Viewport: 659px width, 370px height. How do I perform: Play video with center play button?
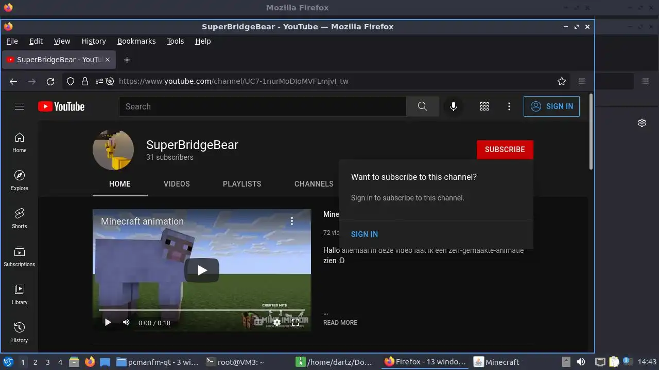[x=202, y=270]
